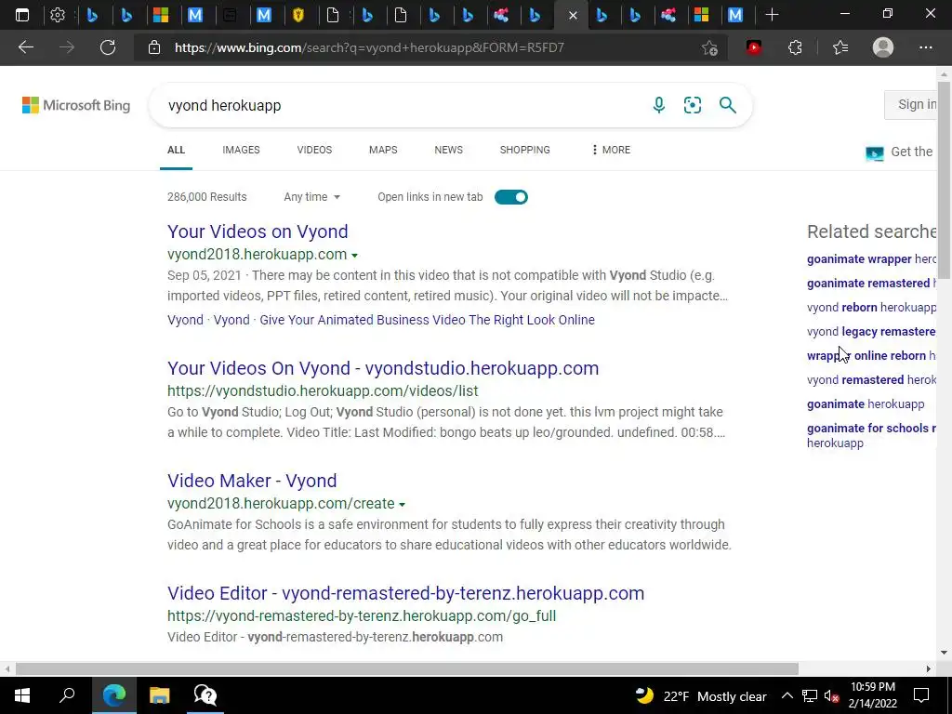Switch to the yellow shield icon tab

298,15
